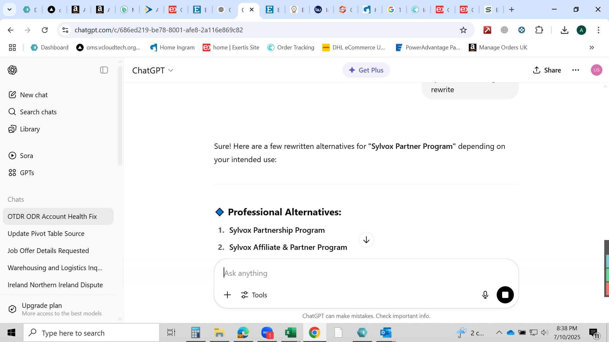
Task: Click the Get Plus button
Action: [x=366, y=70]
